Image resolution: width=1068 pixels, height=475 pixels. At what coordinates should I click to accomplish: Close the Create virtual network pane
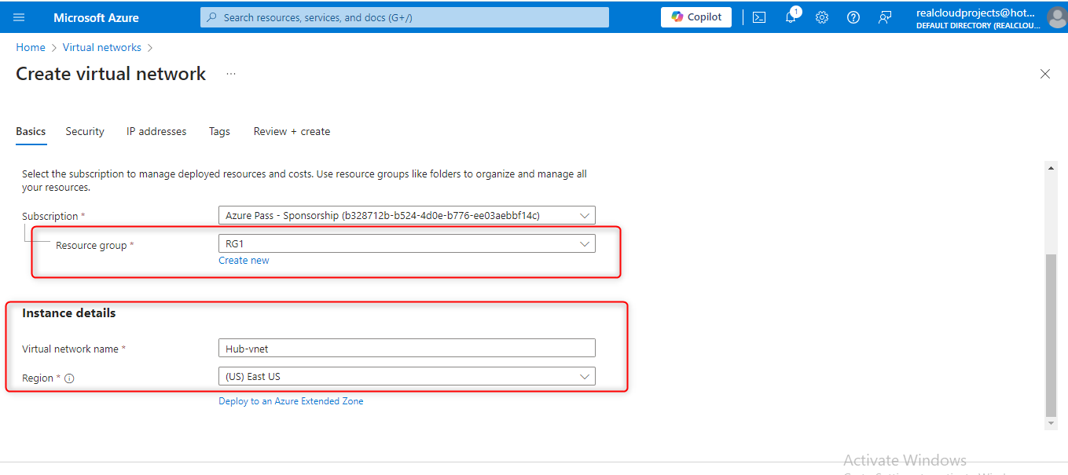pos(1045,74)
